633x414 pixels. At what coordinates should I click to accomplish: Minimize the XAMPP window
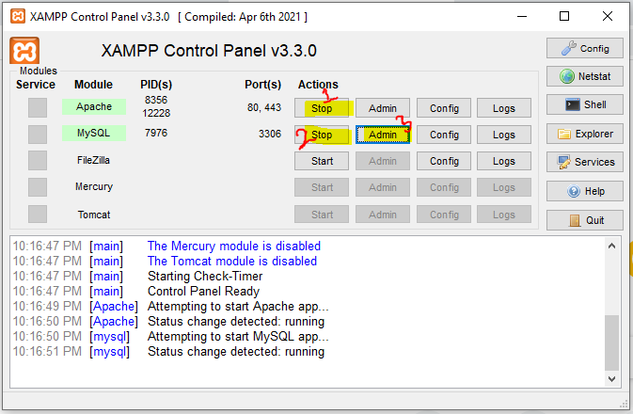pyautogui.click(x=522, y=17)
